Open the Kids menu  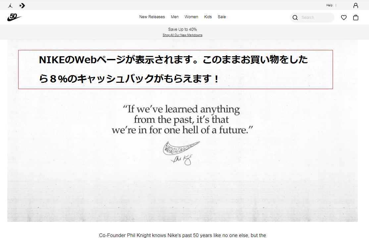(208, 17)
